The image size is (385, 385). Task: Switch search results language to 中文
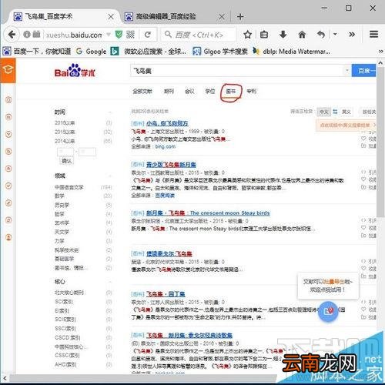point(323,112)
